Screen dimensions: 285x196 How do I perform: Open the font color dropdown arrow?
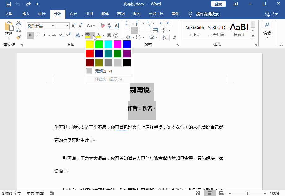(103, 36)
